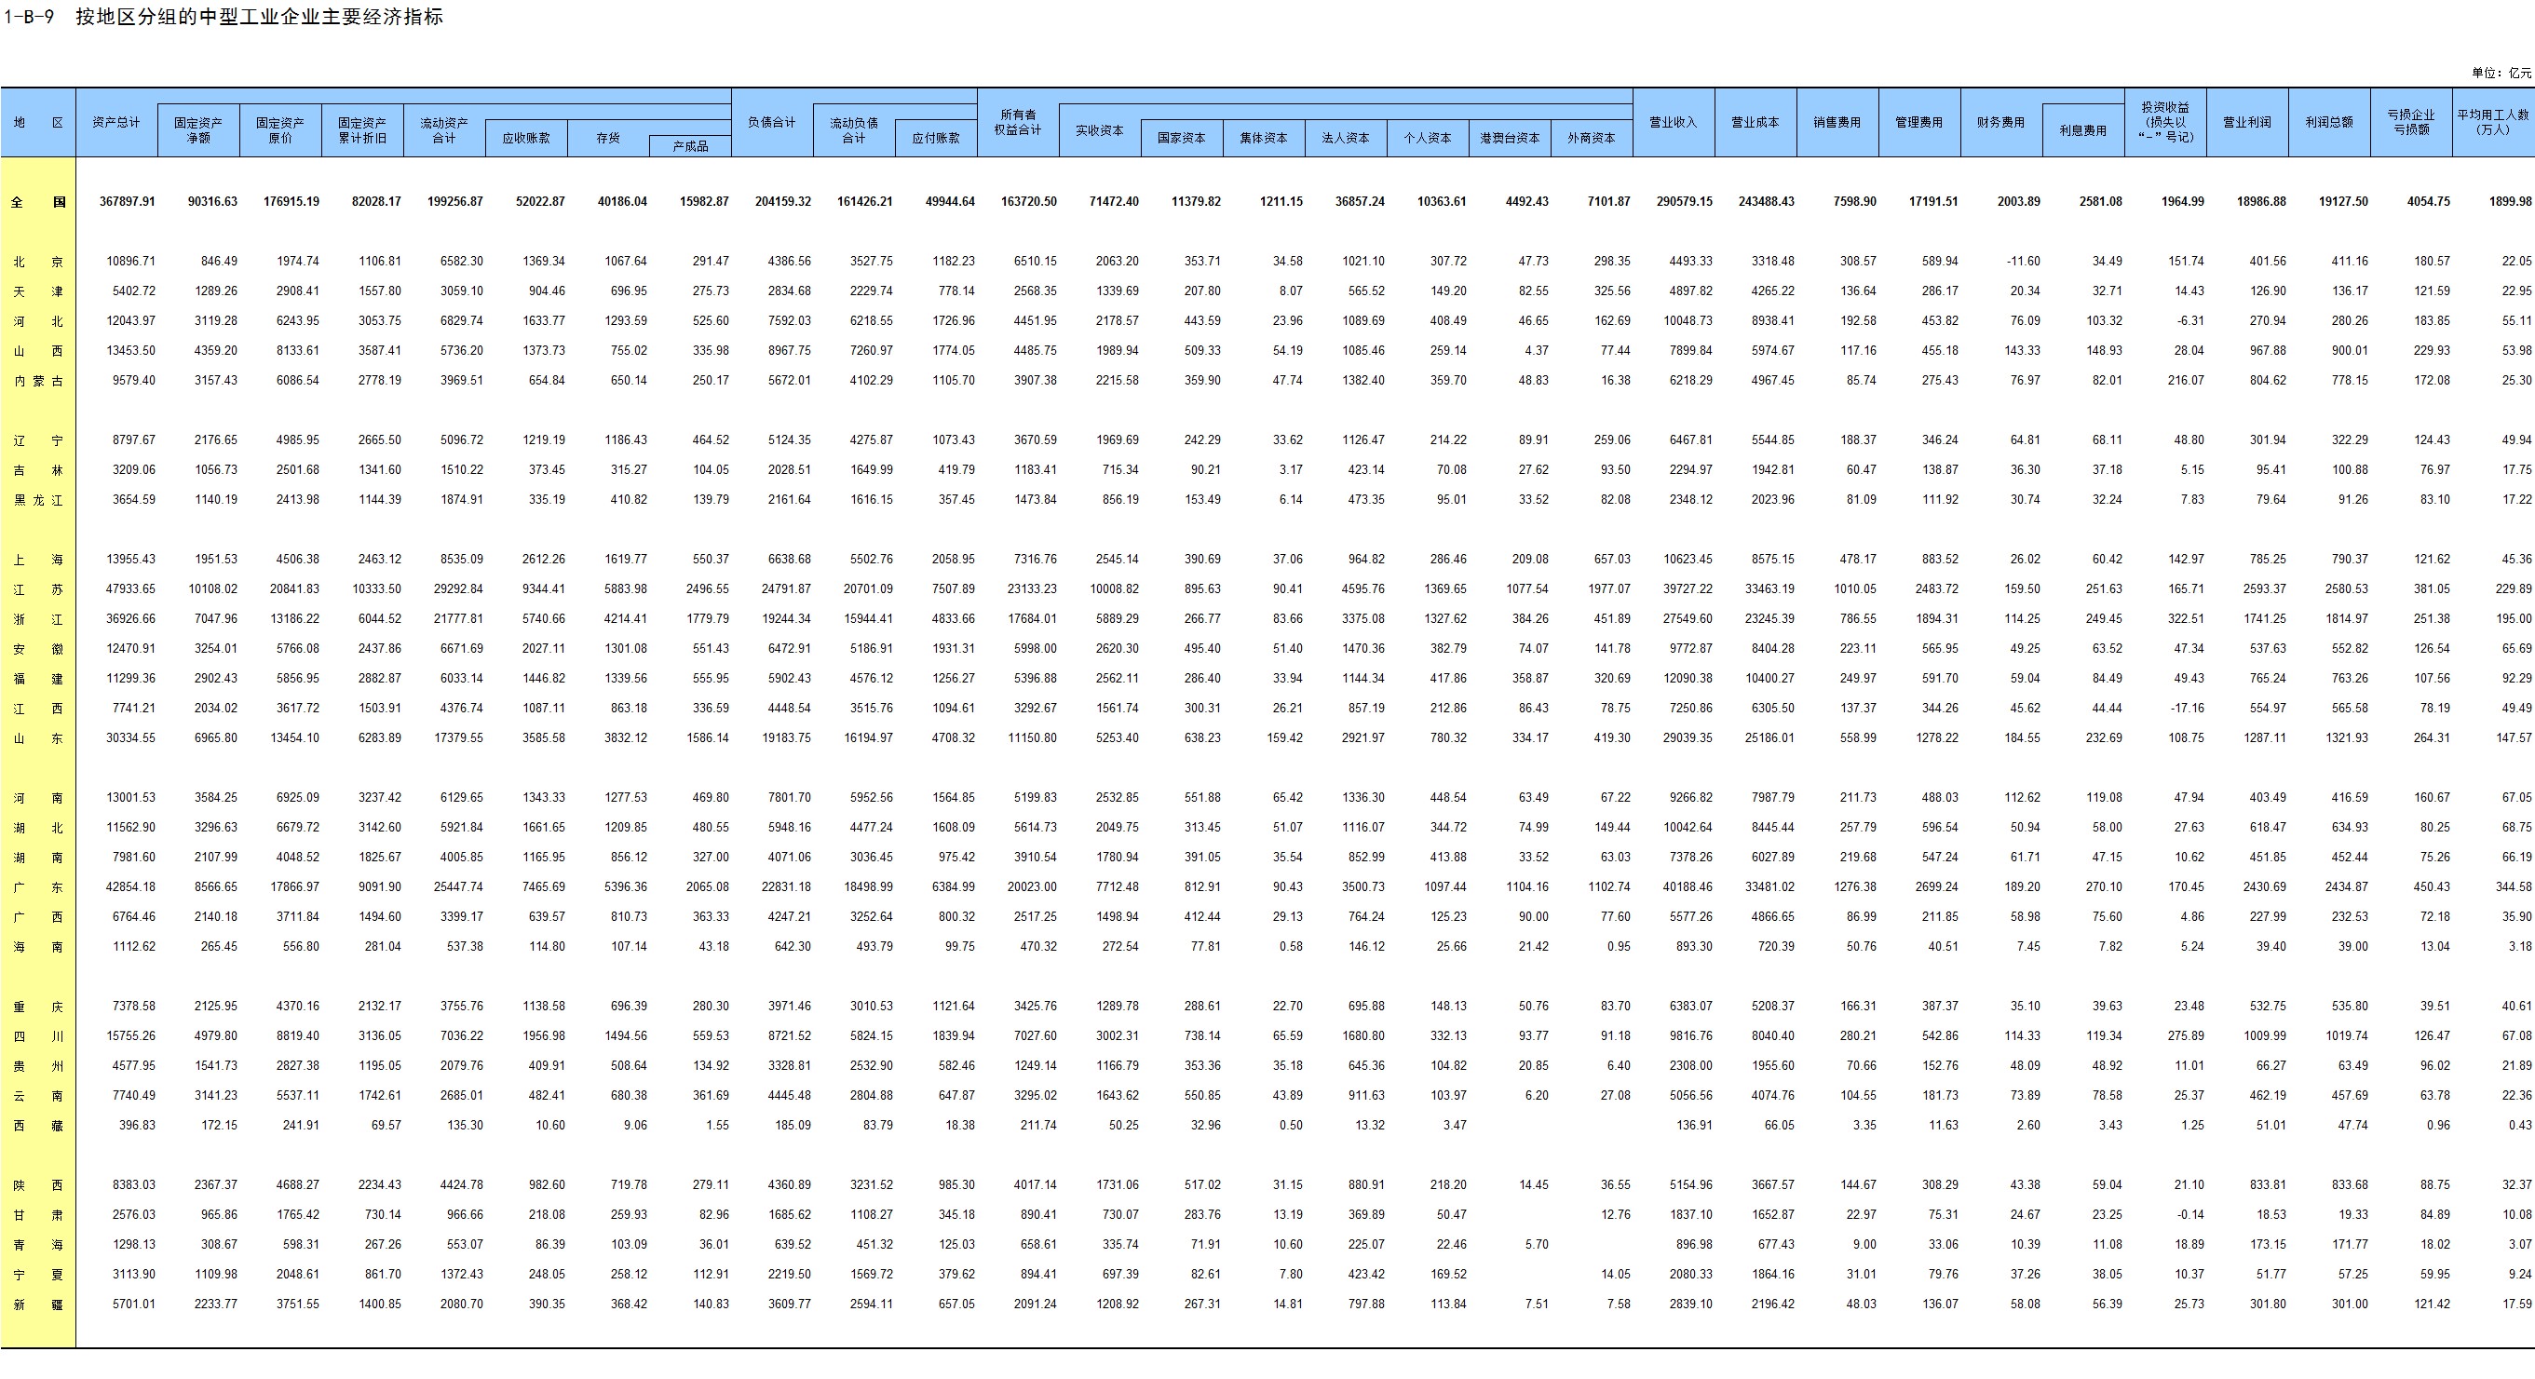Select the 黑龙江 row label
The width and height of the screenshot is (2535, 1379).
(38, 500)
